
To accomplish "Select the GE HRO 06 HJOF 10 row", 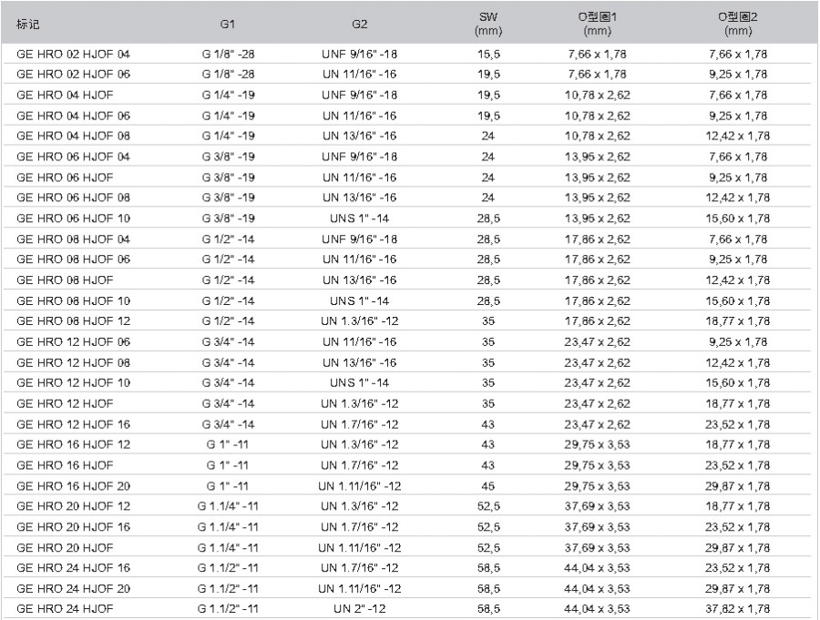I will [407, 219].
